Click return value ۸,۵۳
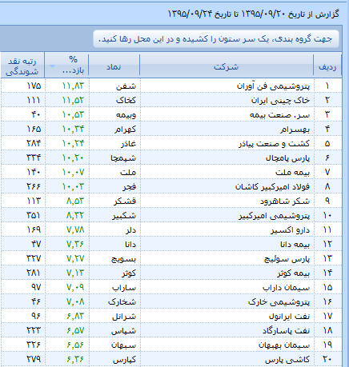349x367 pixels. tap(75, 201)
